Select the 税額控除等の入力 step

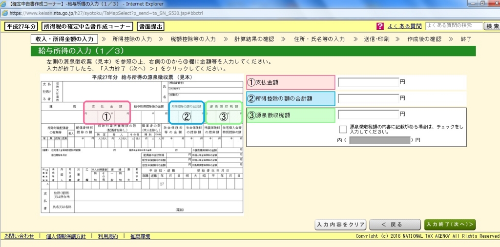tap(193, 39)
